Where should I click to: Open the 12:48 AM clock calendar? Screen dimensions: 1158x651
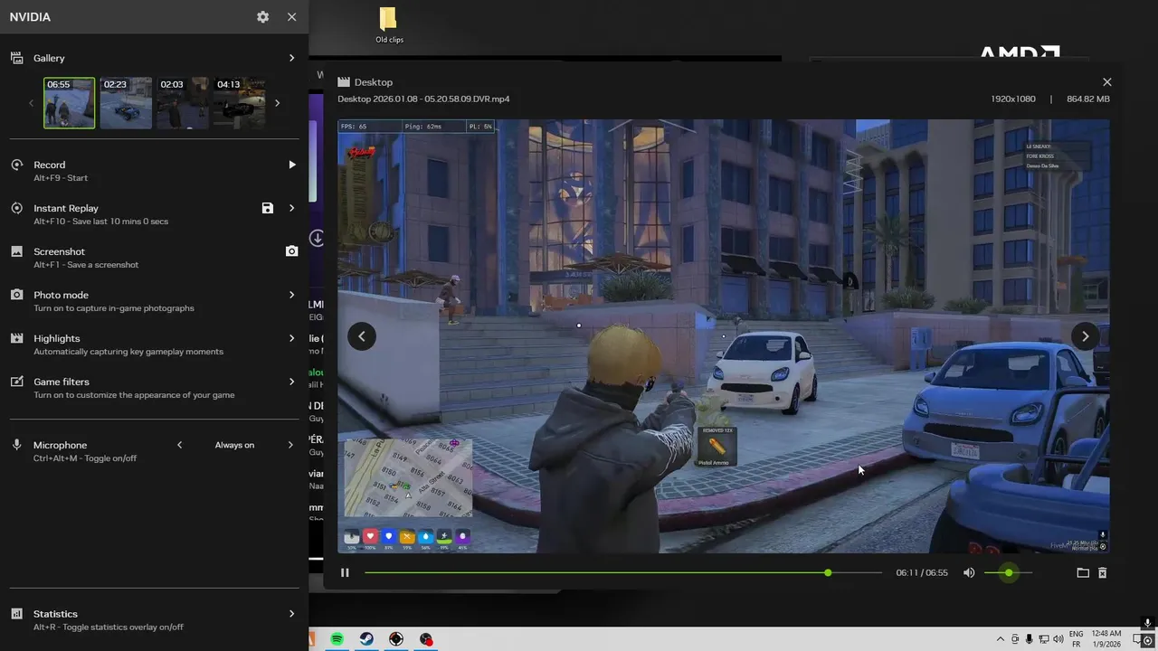coord(1106,639)
